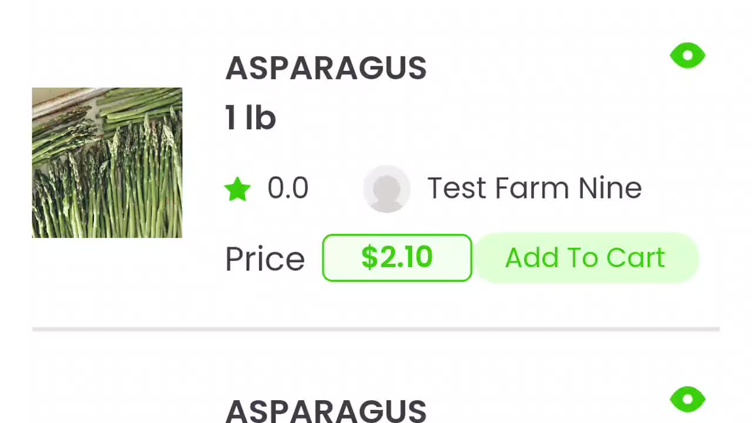This screenshot has height=423, width=752.
Task: Toggle the eye icon on second asparagus listing
Action: (x=687, y=399)
